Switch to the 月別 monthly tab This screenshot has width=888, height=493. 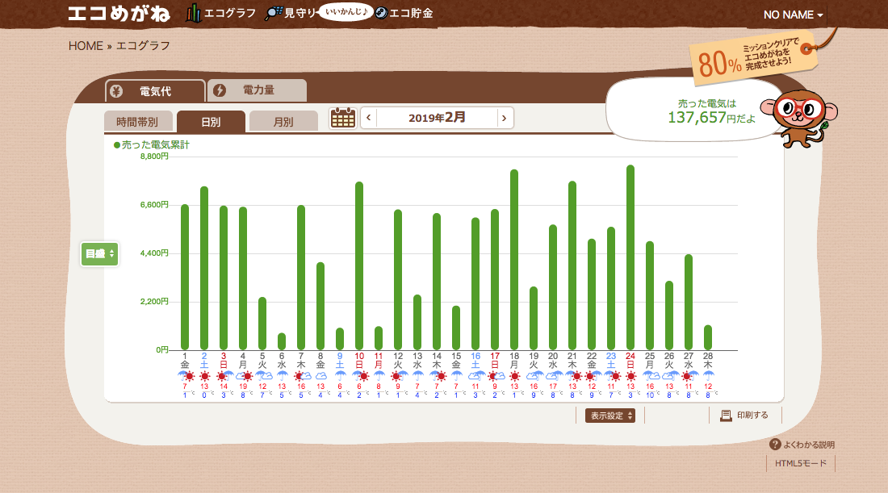pos(283,122)
